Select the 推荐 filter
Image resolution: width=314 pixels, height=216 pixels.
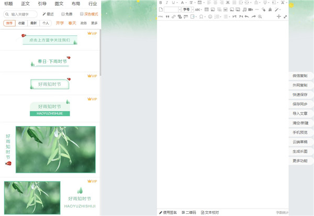9,23
